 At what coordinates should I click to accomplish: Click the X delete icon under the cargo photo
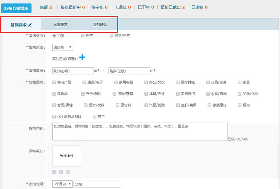68,172
